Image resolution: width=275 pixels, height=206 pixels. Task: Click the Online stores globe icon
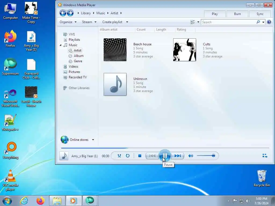(64, 139)
